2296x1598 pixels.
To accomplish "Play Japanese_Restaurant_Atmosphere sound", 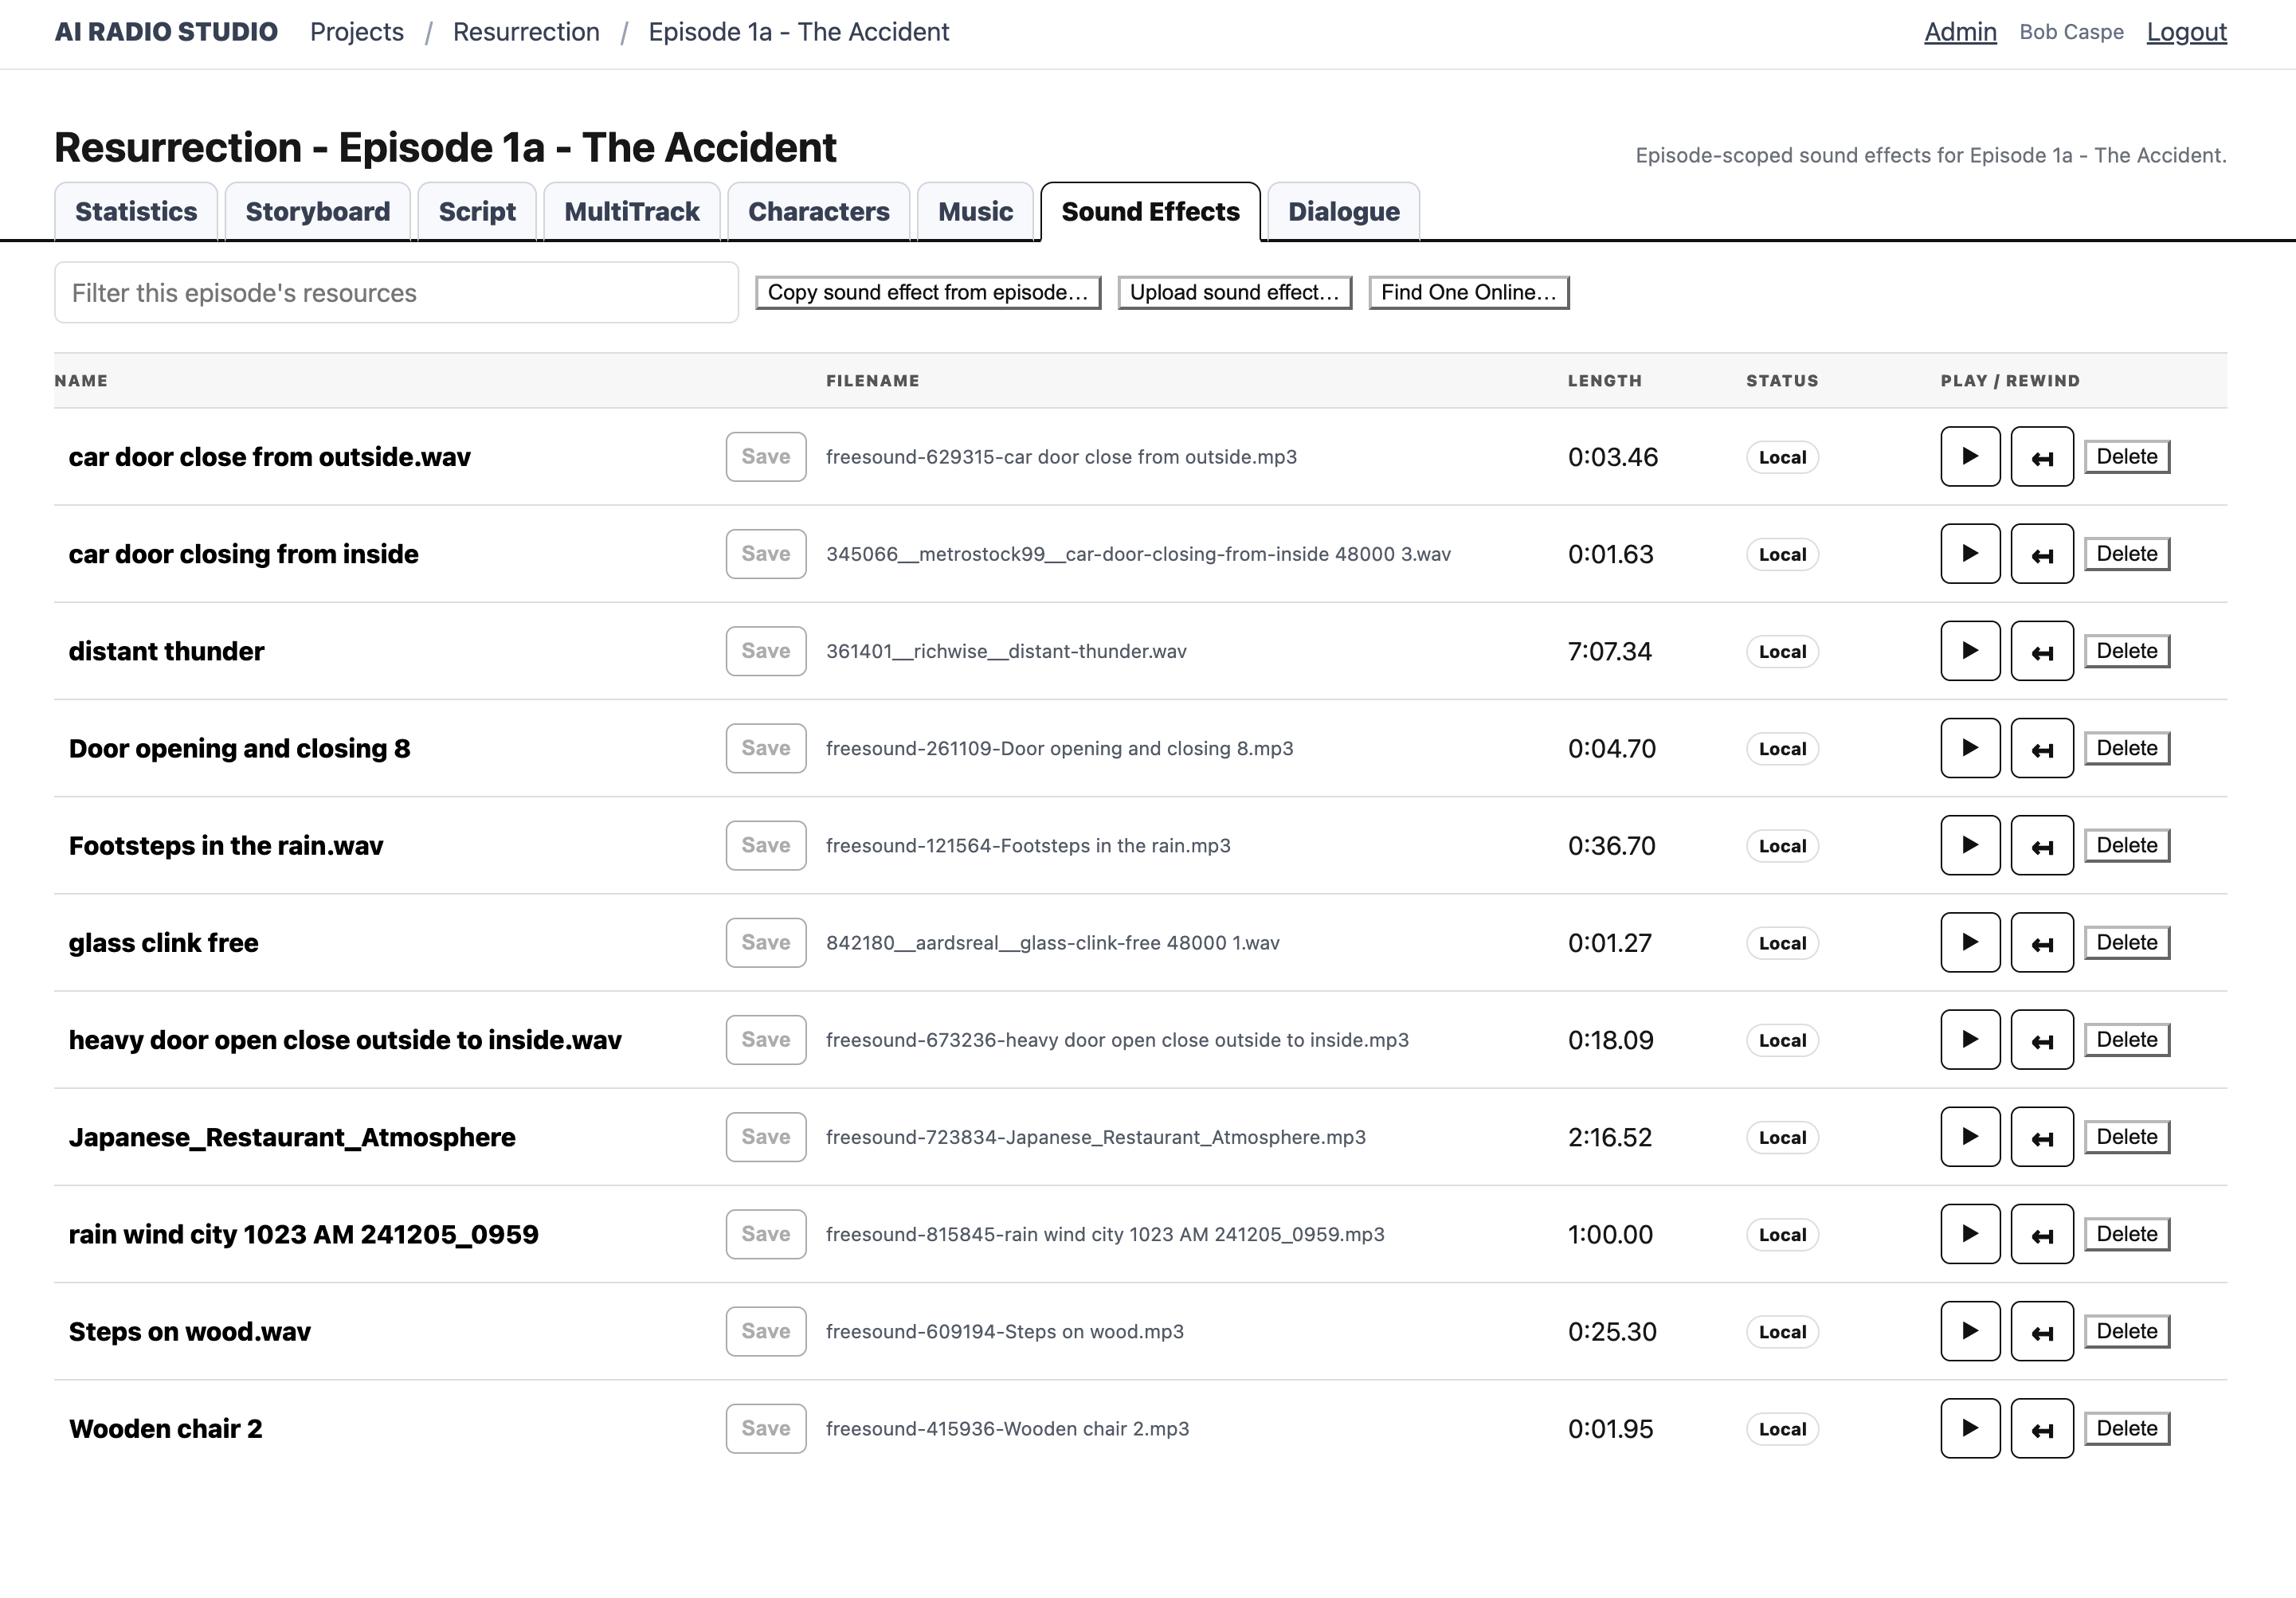I will click(x=1970, y=1136).
